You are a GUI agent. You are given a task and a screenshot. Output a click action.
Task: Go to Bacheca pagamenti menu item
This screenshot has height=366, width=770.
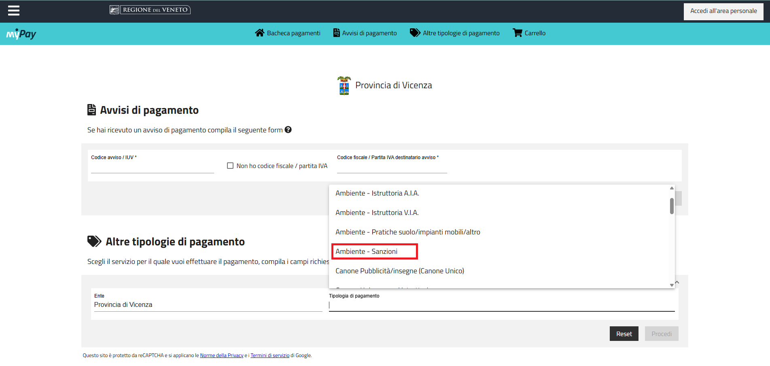[293, 33]
